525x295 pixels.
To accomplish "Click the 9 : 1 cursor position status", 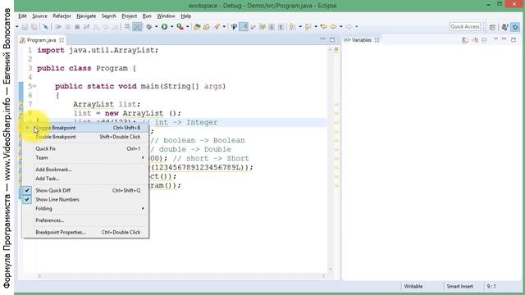I will 491,287.
